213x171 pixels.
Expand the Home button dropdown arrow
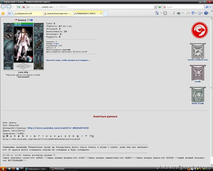pyautogui.click(x=161, y=13)
